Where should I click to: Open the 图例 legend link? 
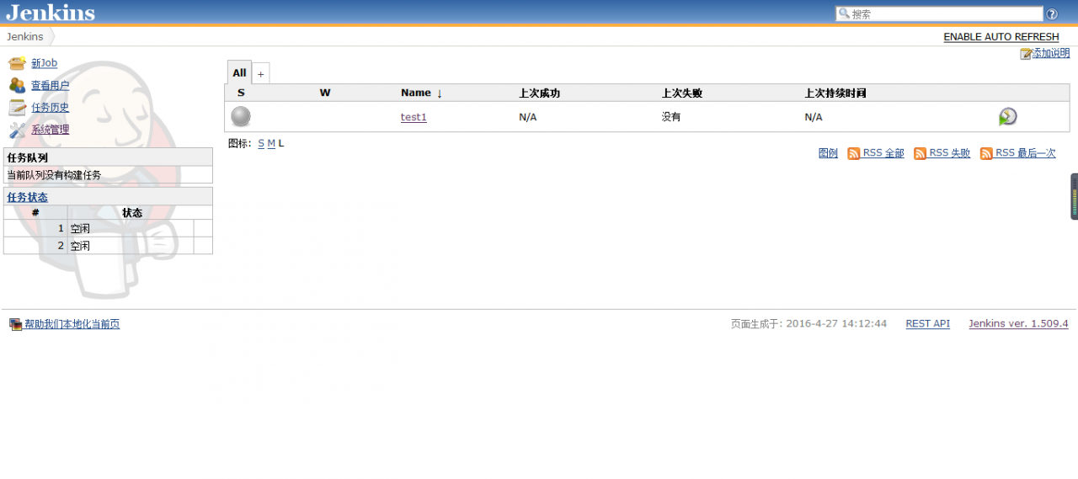click(x=828, y=153)
